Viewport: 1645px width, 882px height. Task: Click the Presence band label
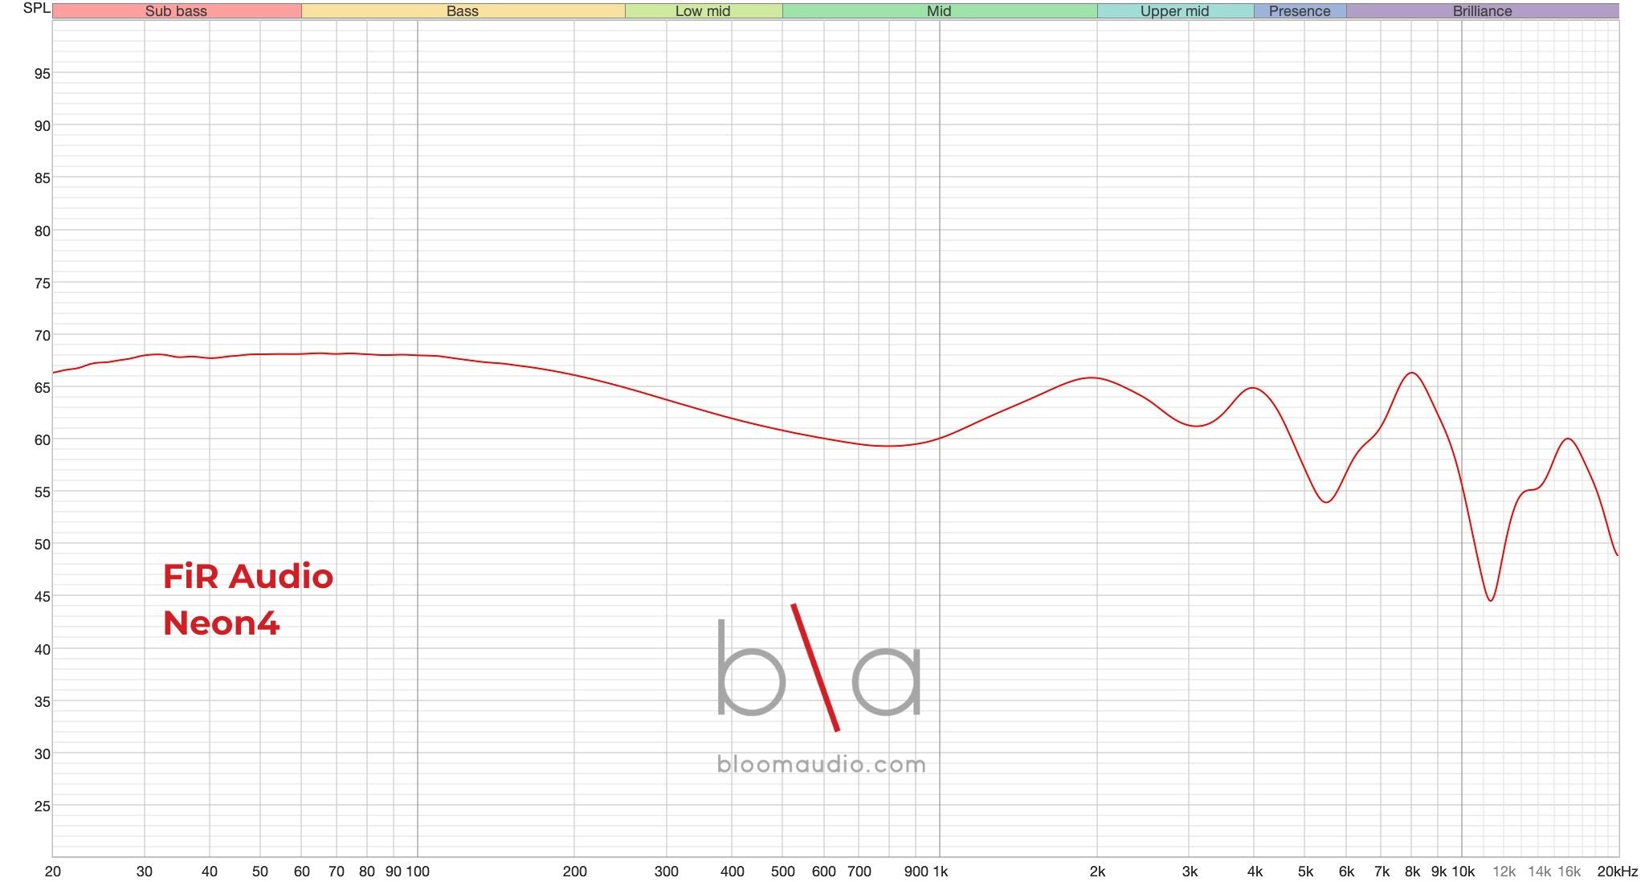coord(1300,11)
